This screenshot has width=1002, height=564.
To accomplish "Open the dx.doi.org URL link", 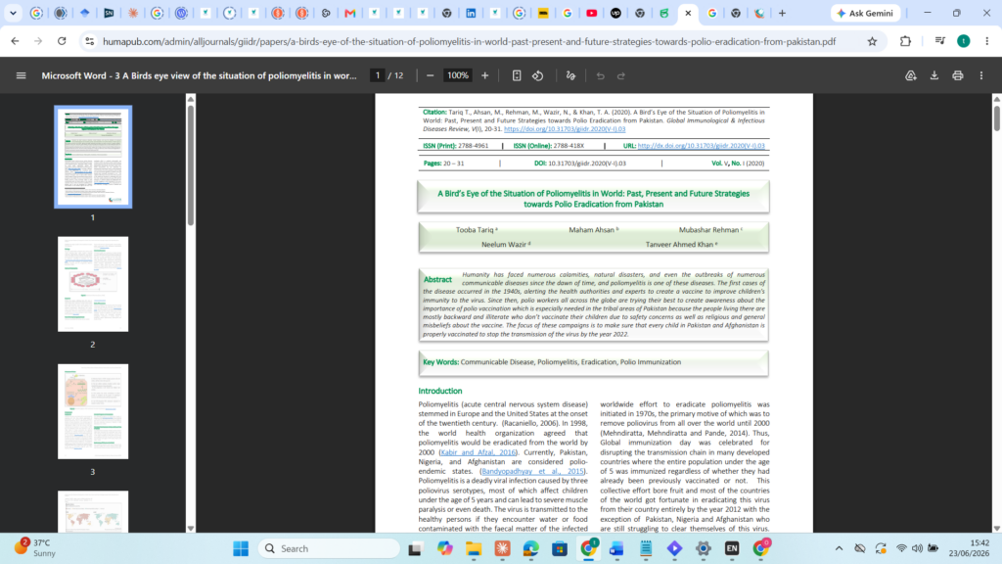I will pos(701,146).
